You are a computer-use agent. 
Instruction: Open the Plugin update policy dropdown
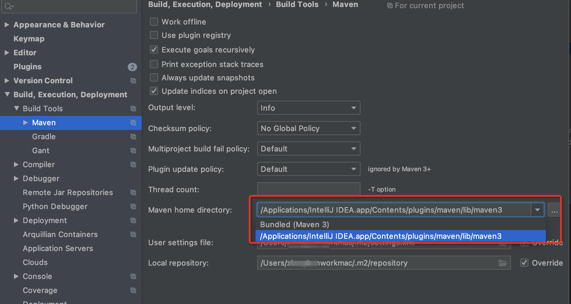309,169
